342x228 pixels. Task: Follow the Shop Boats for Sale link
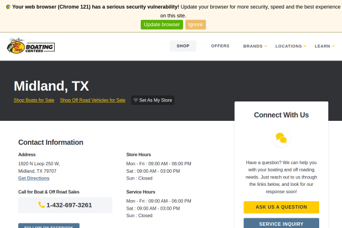[34, 100]
